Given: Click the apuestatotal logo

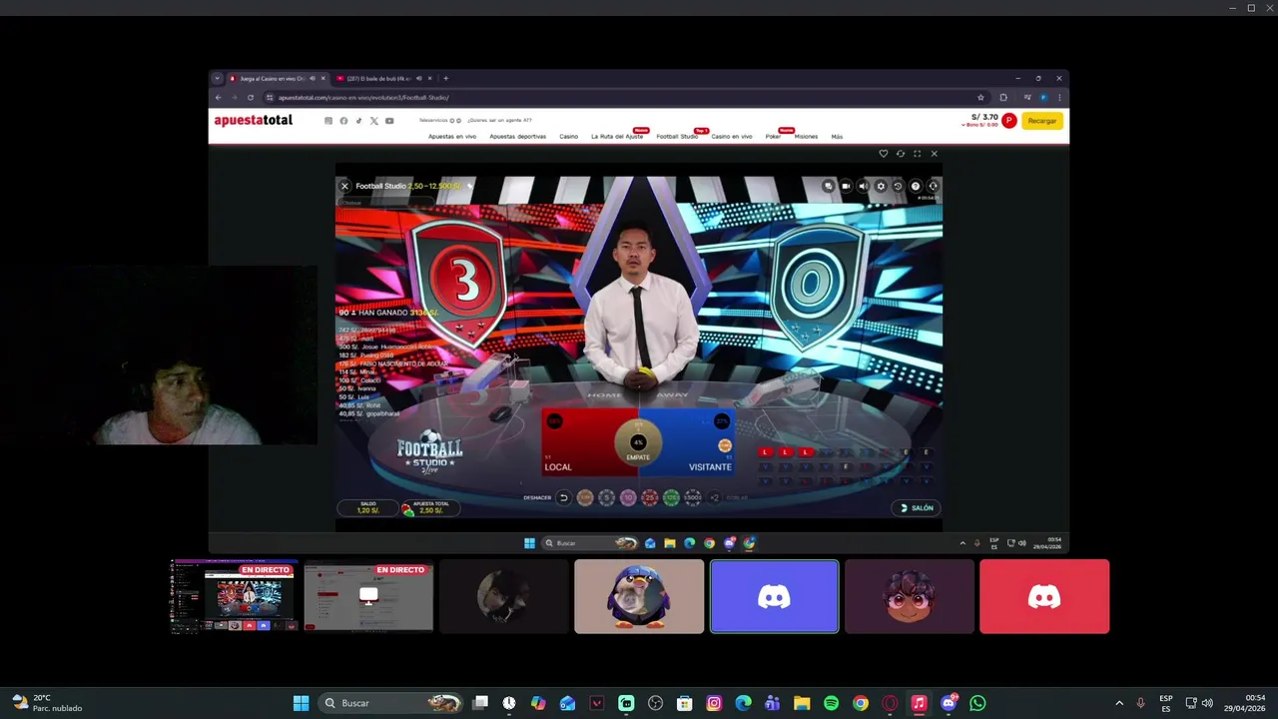Looking at the screenshot, I should (254, 120).
